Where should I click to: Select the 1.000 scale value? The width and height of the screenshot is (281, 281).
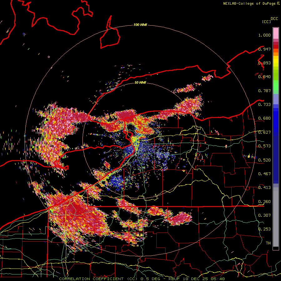tap(264, 35)
